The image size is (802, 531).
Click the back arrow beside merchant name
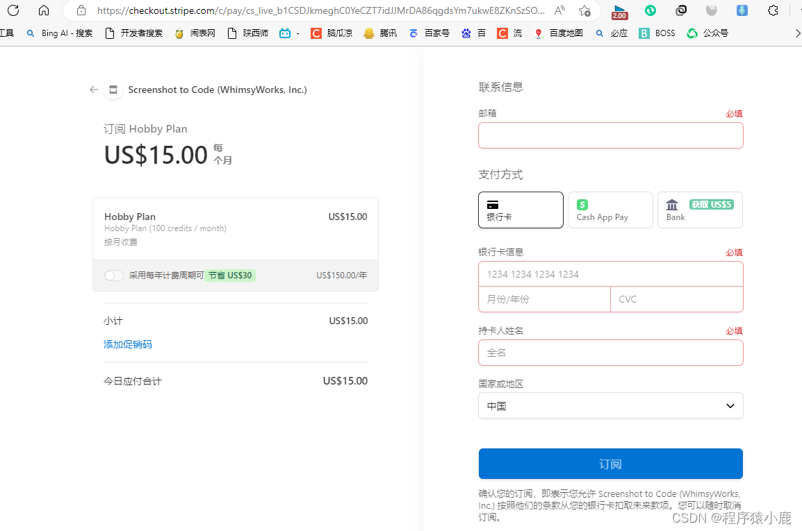pyautogui.click(x=94, y=90)
